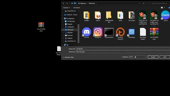This screenshot has height=96, width=170.
Task: Select the Yeni klasör folder icon
Action: (132, 15)
